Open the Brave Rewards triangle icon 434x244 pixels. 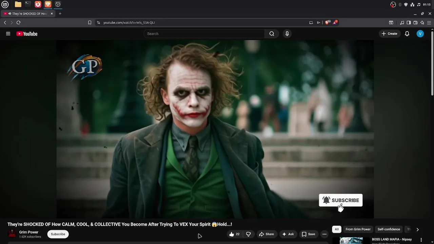click(335, 22)
